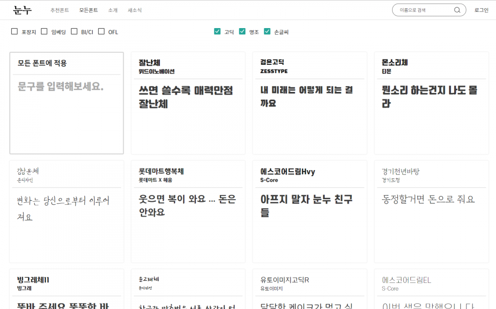Open the 김남윤체 font title

28,171
